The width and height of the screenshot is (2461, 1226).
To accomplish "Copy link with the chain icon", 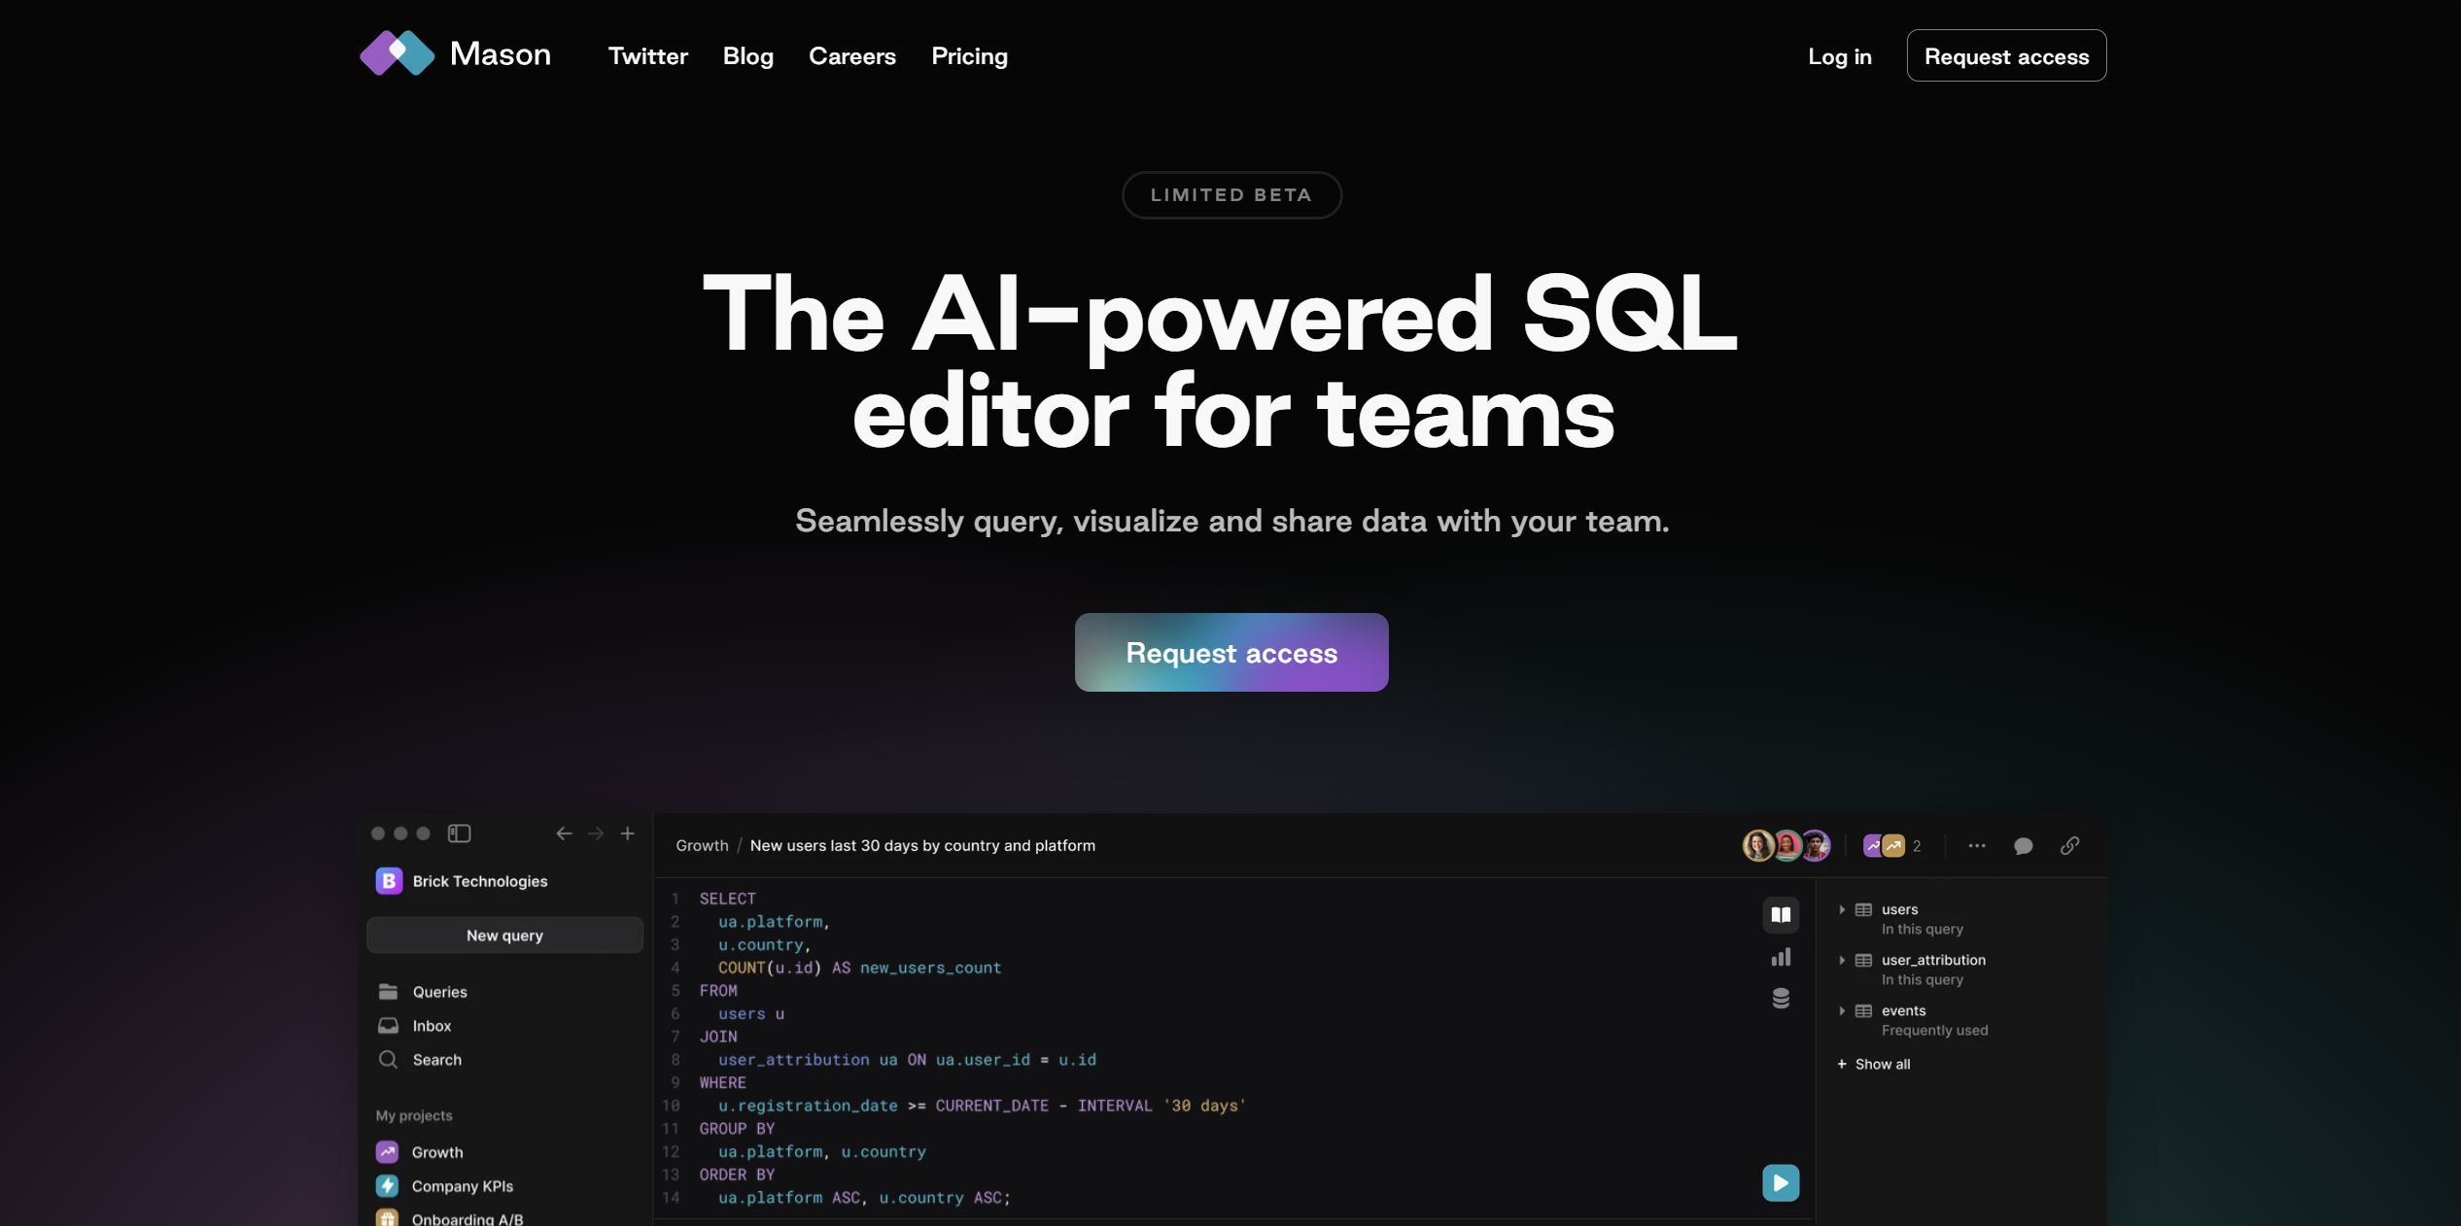I will 2070,846.
